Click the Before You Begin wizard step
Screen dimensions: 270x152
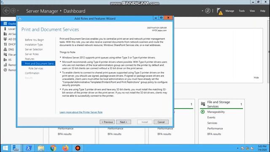tap(34, 40)
